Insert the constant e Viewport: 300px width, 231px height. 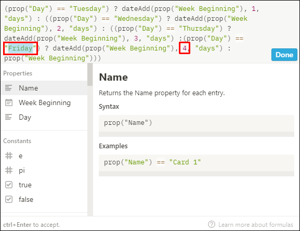[x=44, y=156]
